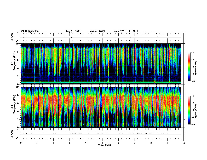Image resolution: width=207 pixels, height=160 pixels.
Task: Click time axis tick label "7"
Action: 135,143
